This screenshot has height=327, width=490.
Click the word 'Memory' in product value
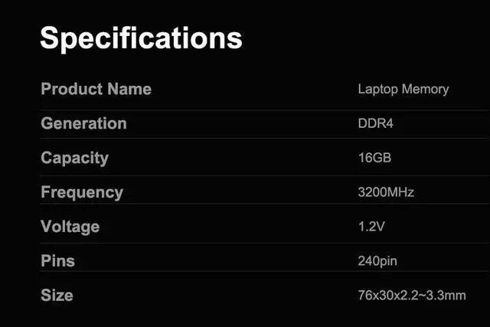coord(425,89)
